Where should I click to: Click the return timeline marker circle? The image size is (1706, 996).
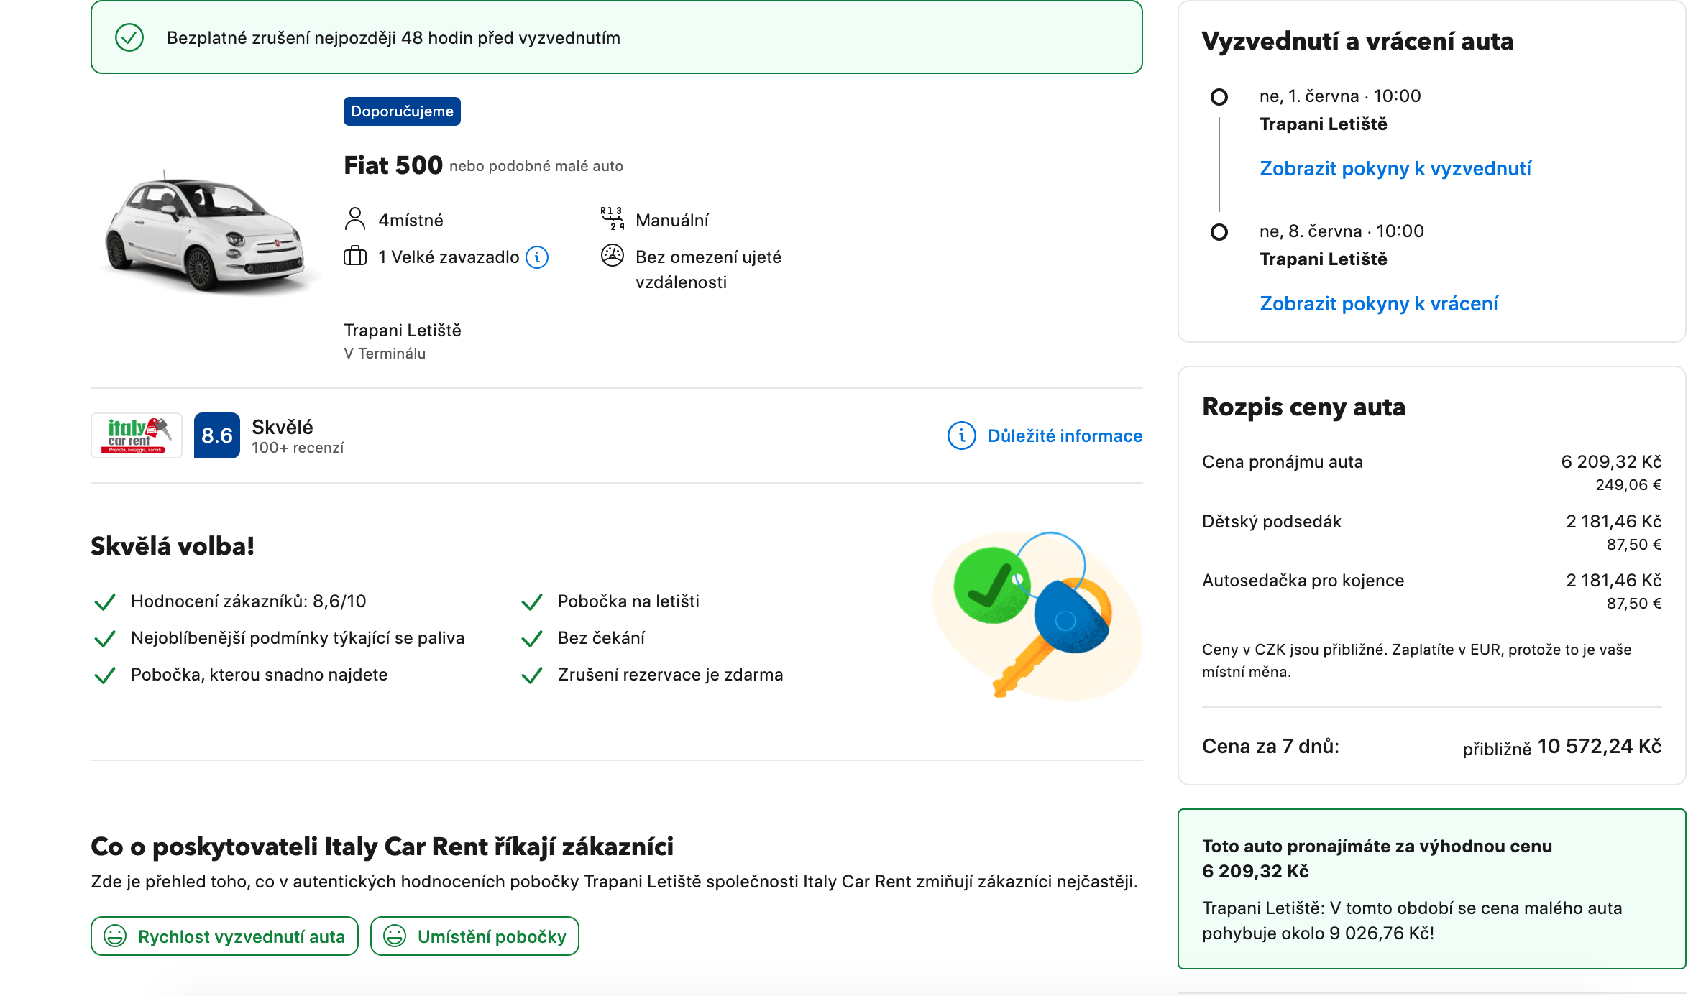(1219, 232)
